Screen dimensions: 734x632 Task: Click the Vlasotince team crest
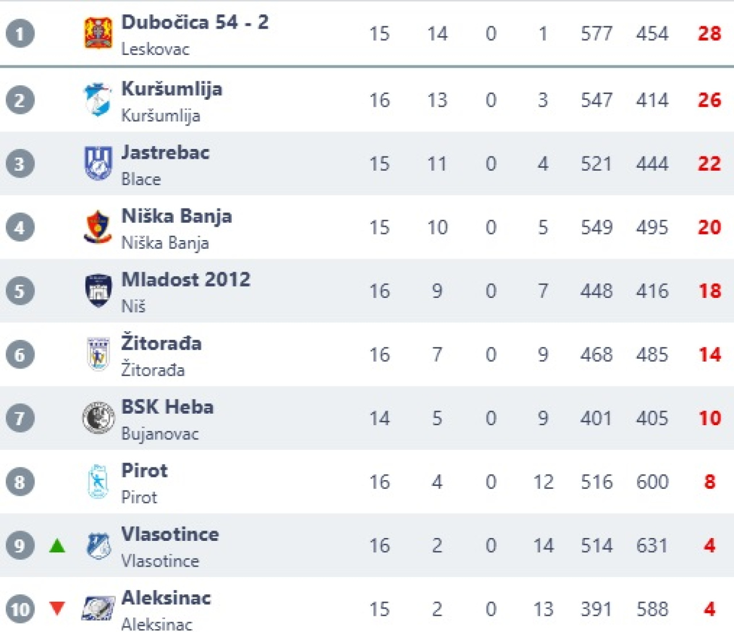point(98,545)
